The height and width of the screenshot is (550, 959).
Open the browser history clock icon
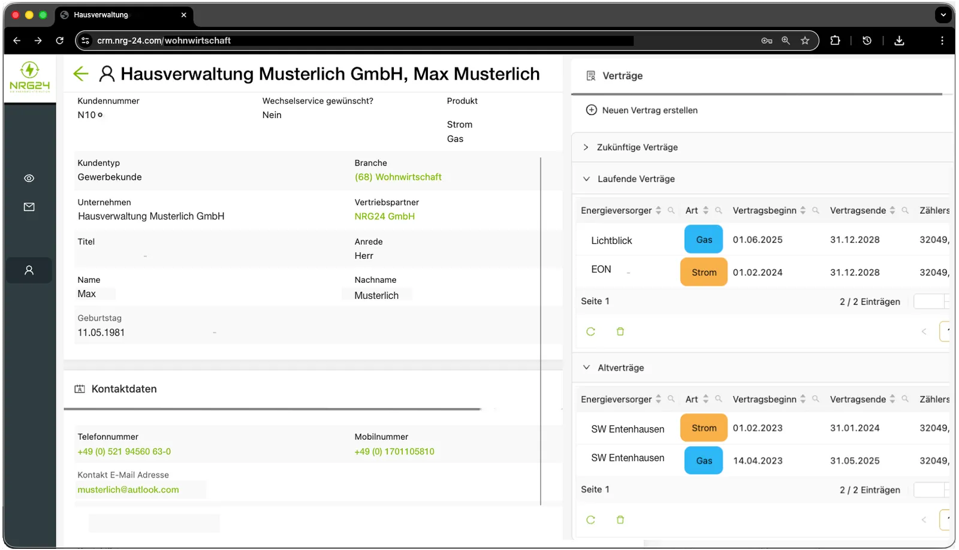click(x=867, y=41)
